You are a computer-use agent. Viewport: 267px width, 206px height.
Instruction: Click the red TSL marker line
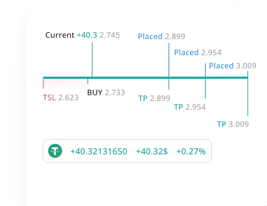(44, 83)
